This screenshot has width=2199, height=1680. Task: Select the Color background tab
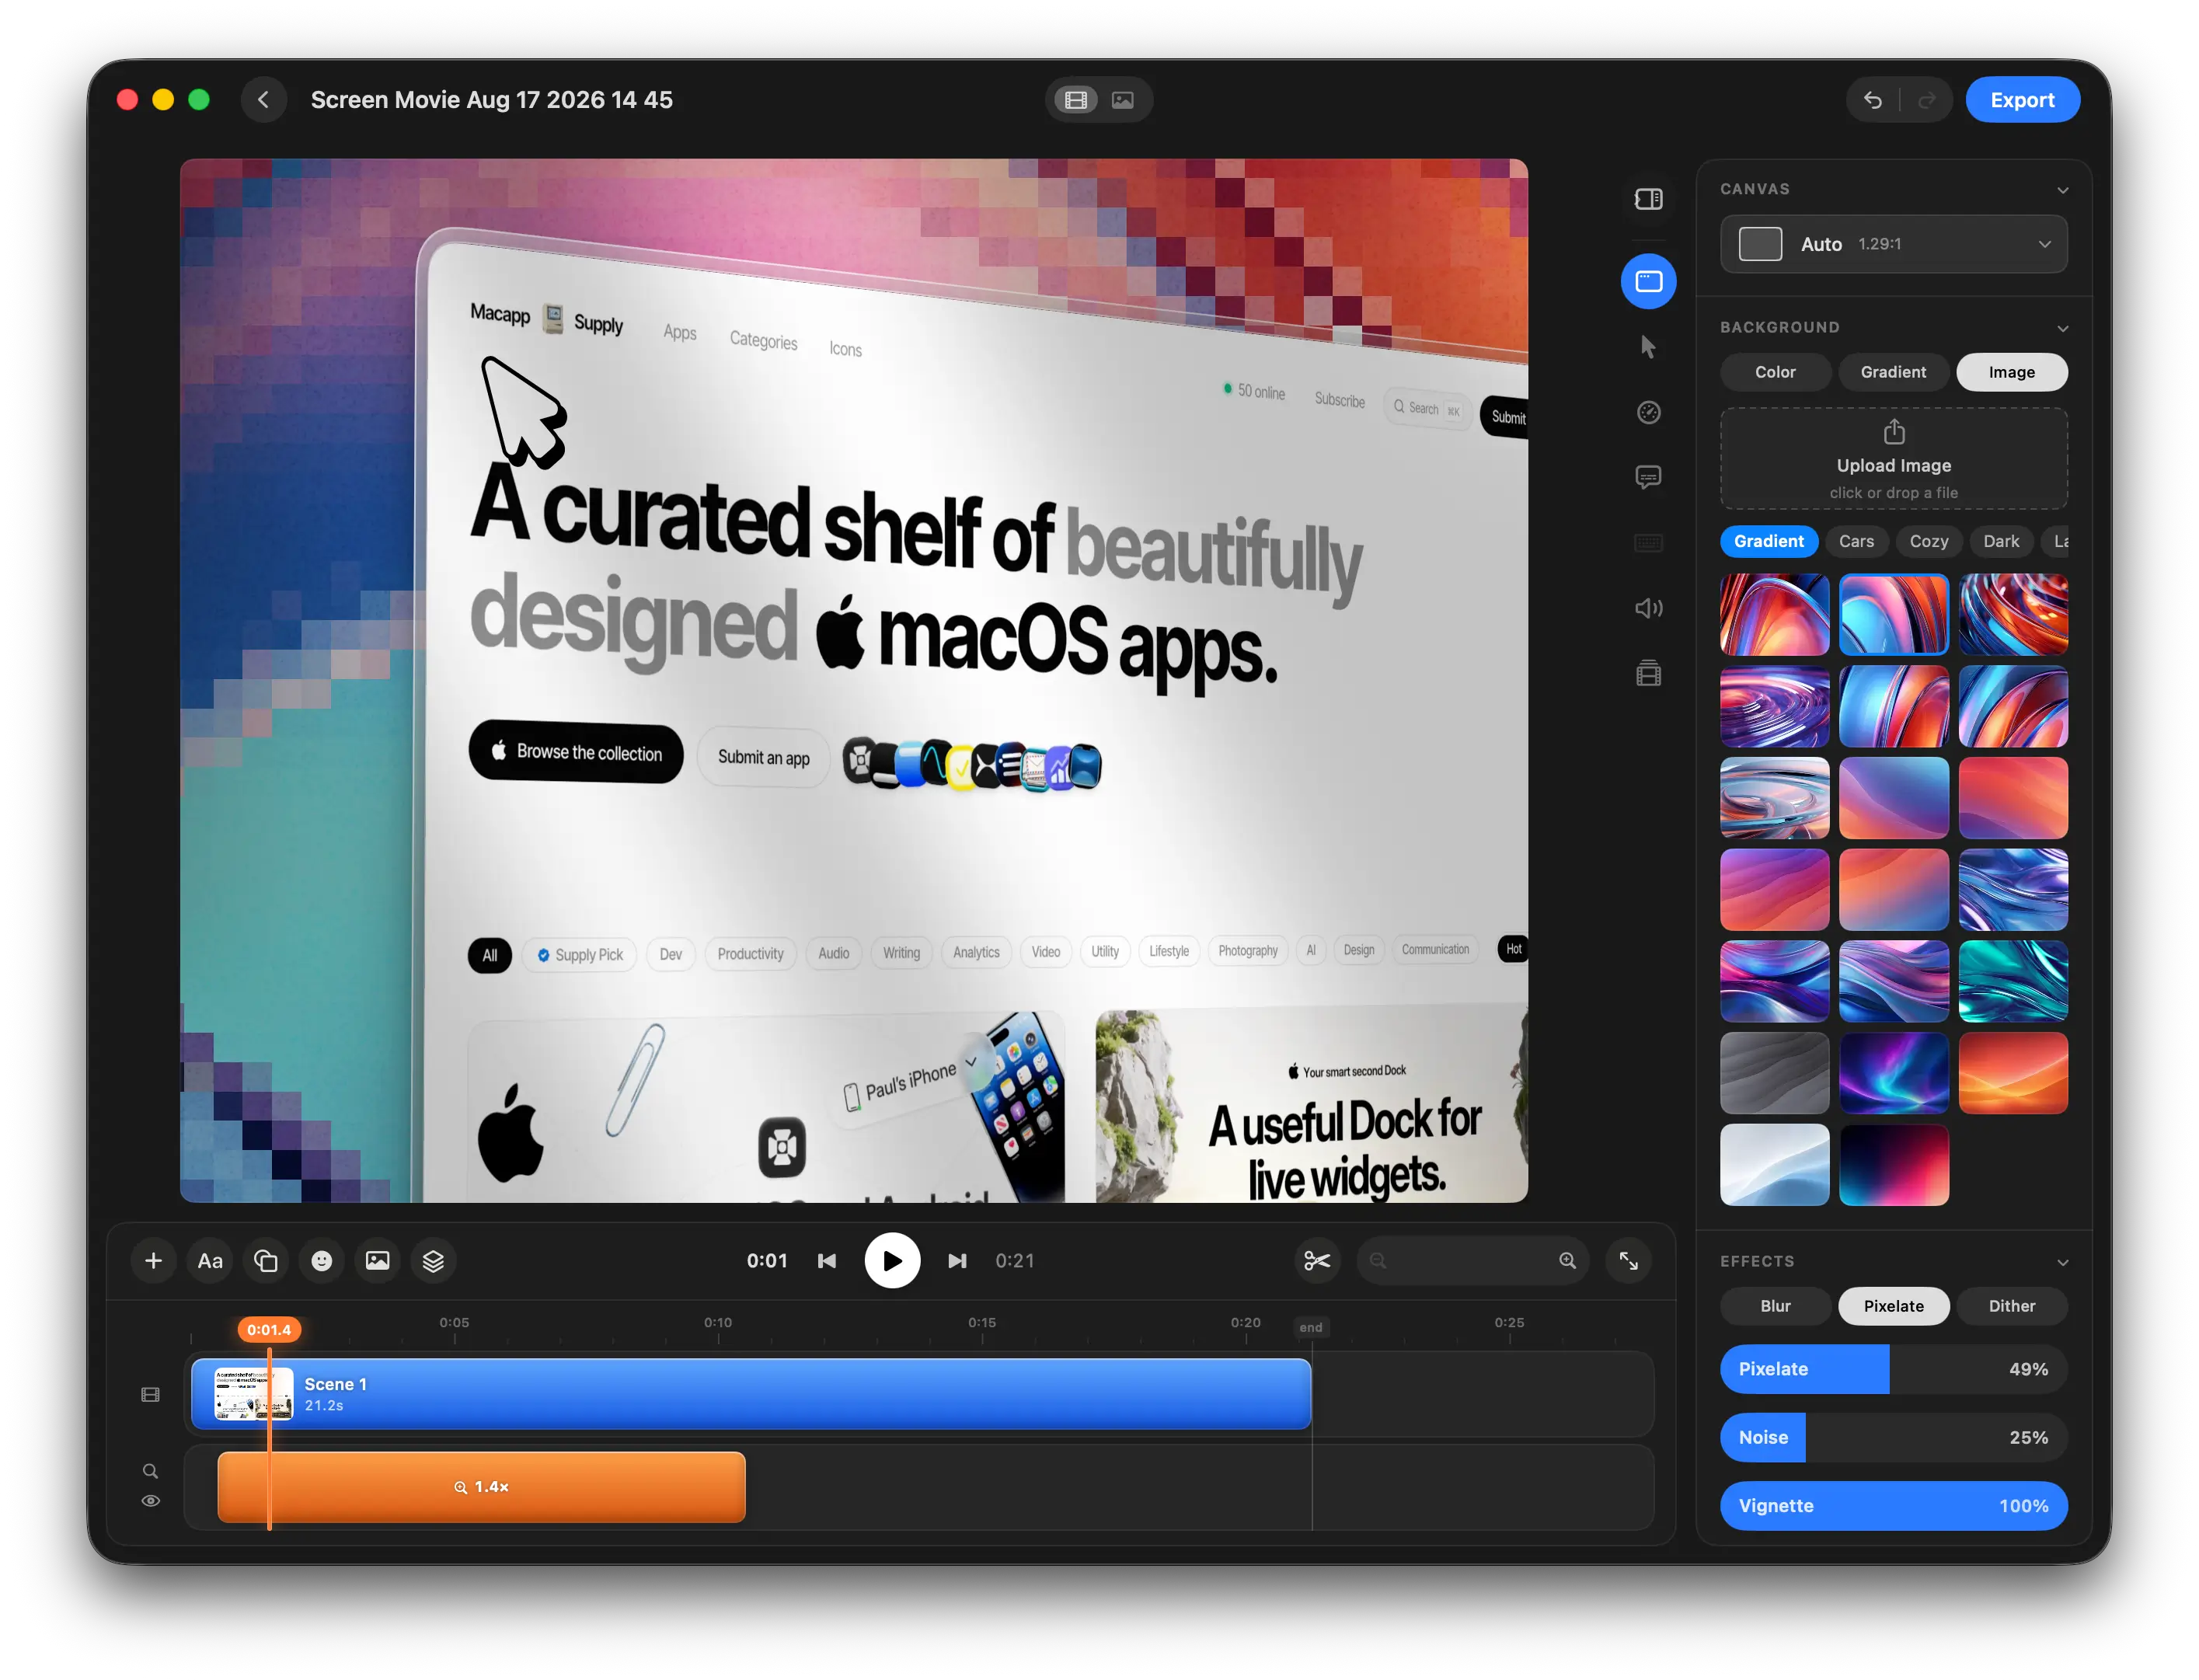1775,372
